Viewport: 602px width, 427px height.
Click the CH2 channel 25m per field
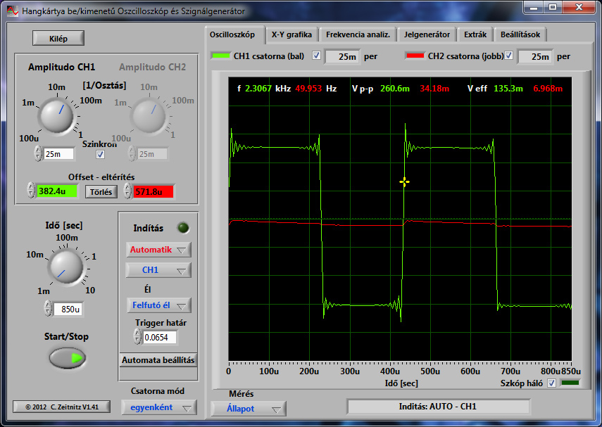coord(535,56)
